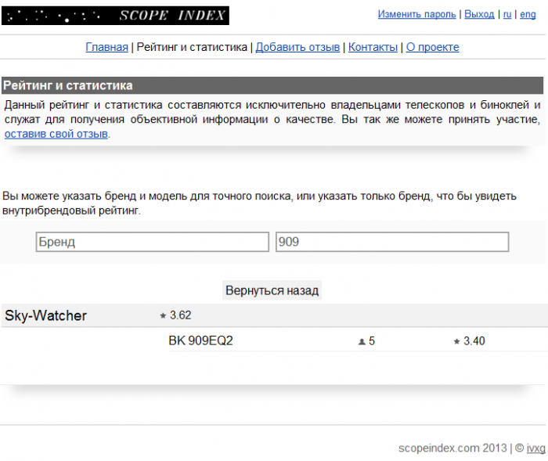Switch language to eng
This screenshot has height=461, width=548.
[x=528, y=14]
